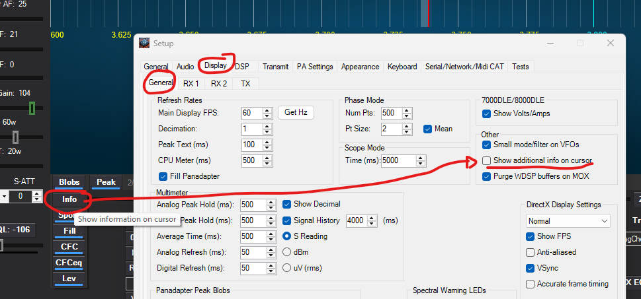Viewport: 641px width, 299px height.
Task: Click the Signal History ms stepper
Action: click(x=372, y=220)
